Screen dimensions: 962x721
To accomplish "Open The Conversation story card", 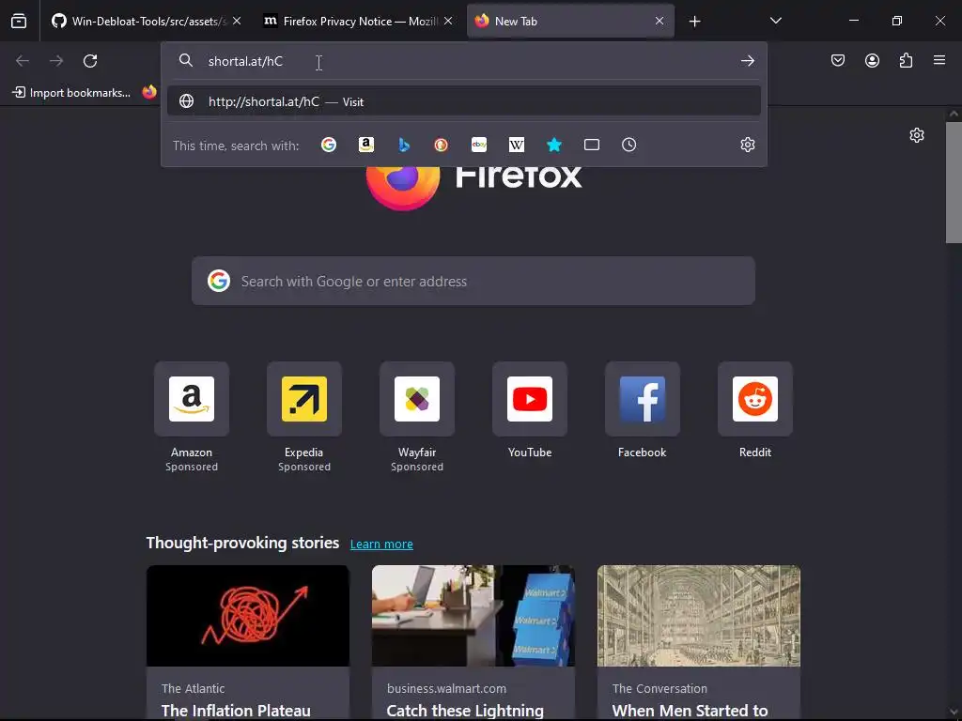I will tap(699, 642).
